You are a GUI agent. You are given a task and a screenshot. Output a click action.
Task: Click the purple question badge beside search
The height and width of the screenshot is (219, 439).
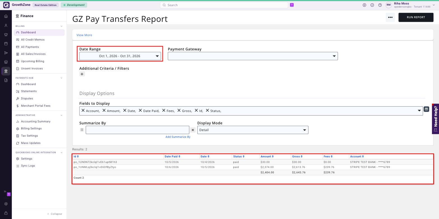click(x=292, y=5)
